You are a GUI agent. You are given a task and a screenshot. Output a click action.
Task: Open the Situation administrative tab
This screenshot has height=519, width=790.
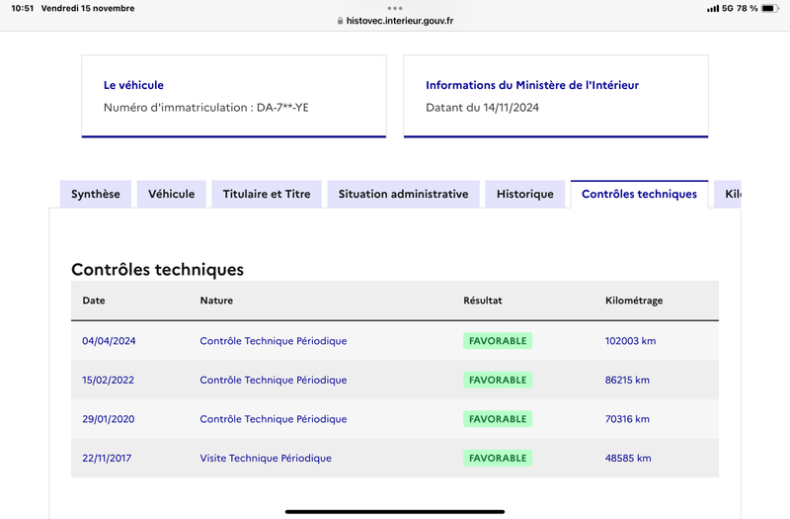(x=404, y=194)
